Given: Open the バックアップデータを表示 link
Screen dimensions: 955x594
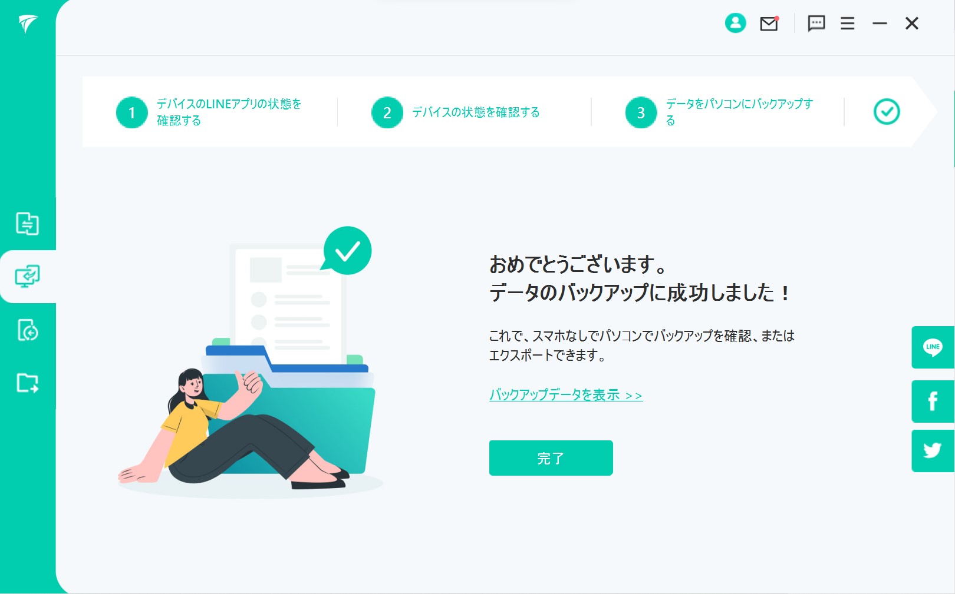Looking at the screenshot, I should (x=565, y=395).
